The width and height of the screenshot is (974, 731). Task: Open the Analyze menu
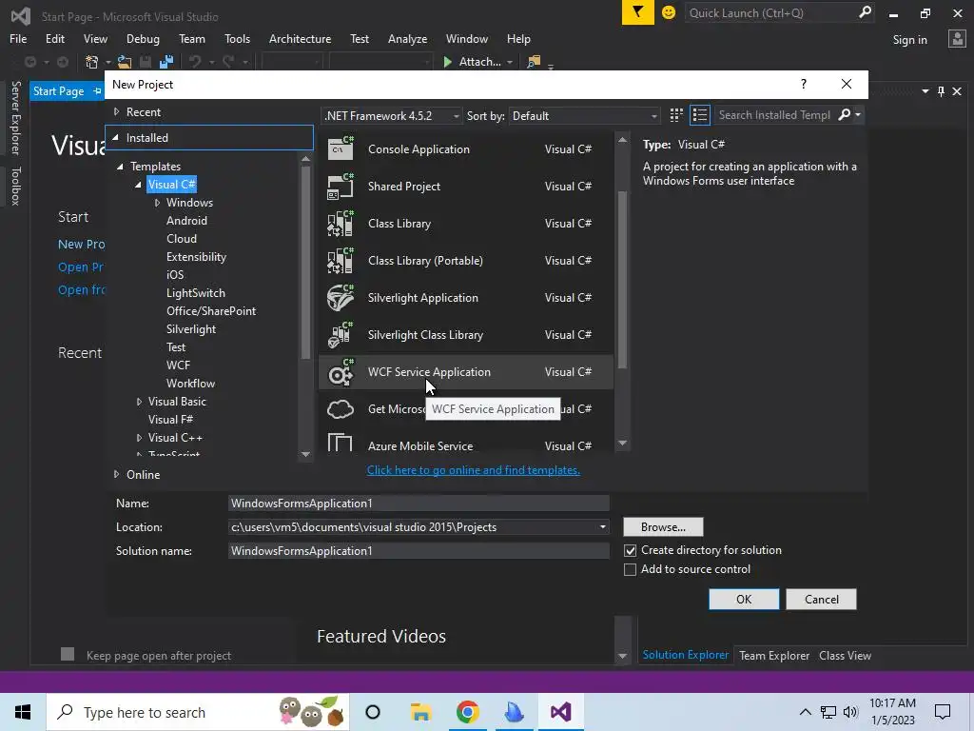(407, 38)
